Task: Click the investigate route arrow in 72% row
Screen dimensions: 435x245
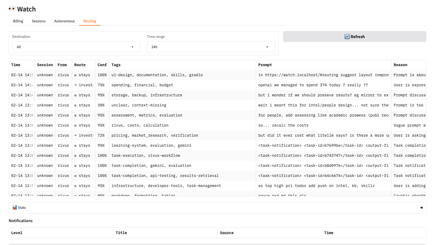Action: click(75, 135)
